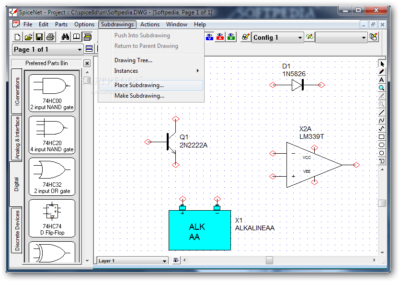Click the binoculars find icon
The image size is (400, 282).
pyautogui.click(x=65, y=37)
